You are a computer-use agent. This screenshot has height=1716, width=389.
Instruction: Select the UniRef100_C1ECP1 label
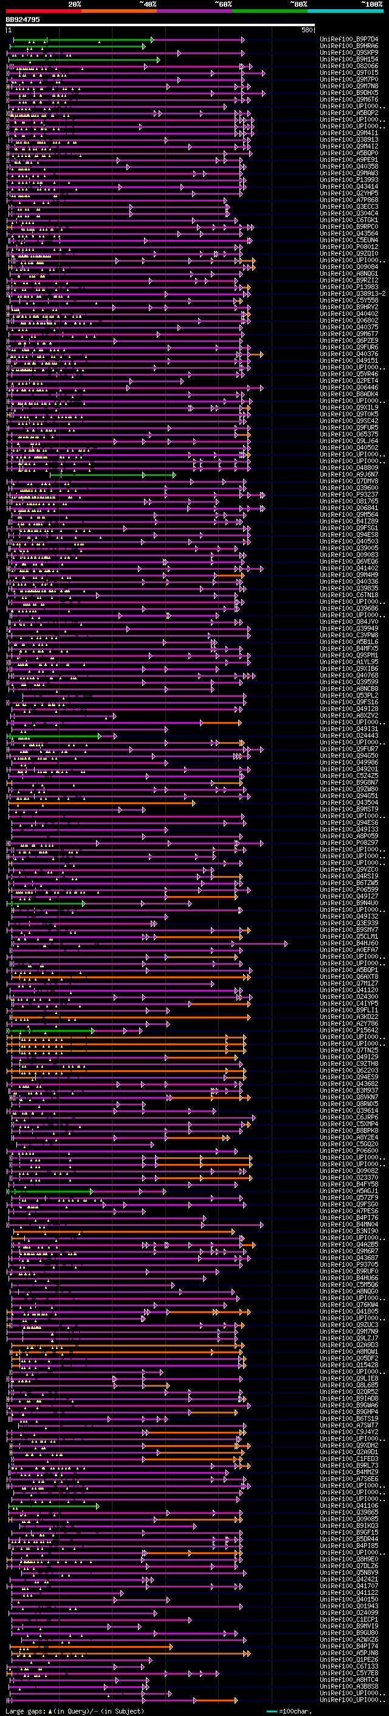pos(349,1619)
